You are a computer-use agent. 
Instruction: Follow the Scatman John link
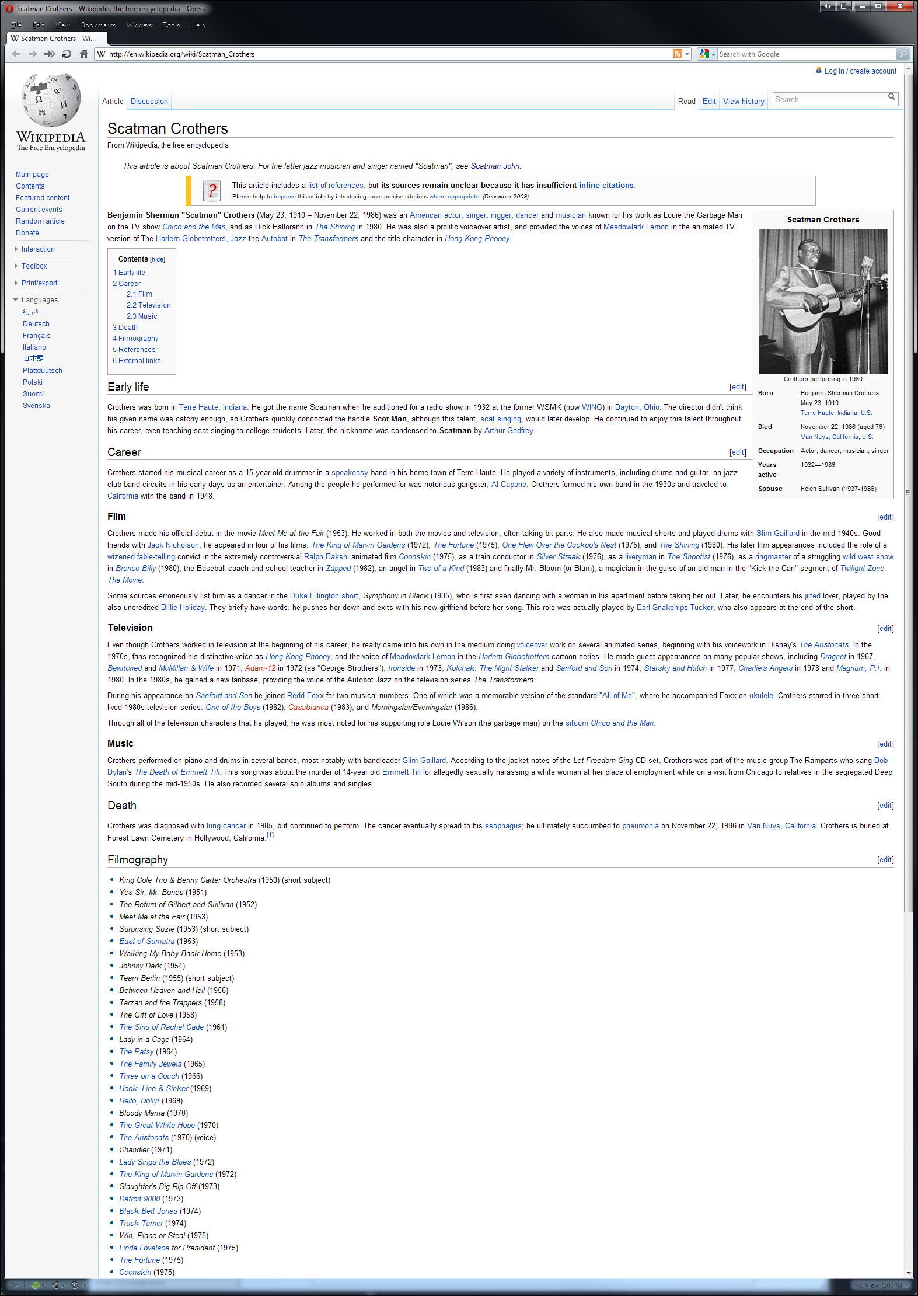pos(495,166)
